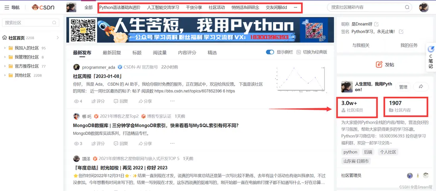Reply to the MongoDB数据库 post via 回复
Image resolution: width=436 pixels, height=191 pixels.
[x=121, y=143]
